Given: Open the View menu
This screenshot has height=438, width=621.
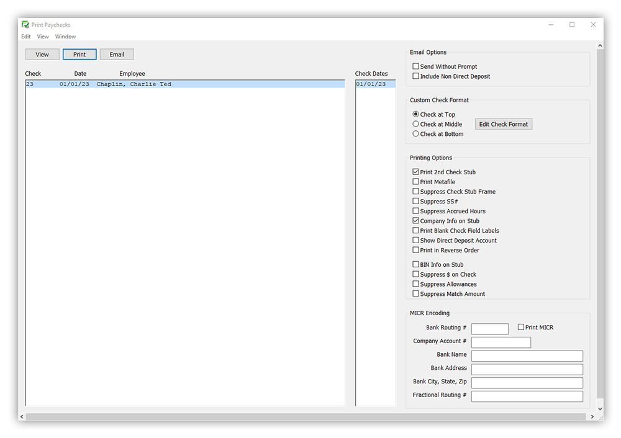Looking at the screenshot, I should coord(42,37).
